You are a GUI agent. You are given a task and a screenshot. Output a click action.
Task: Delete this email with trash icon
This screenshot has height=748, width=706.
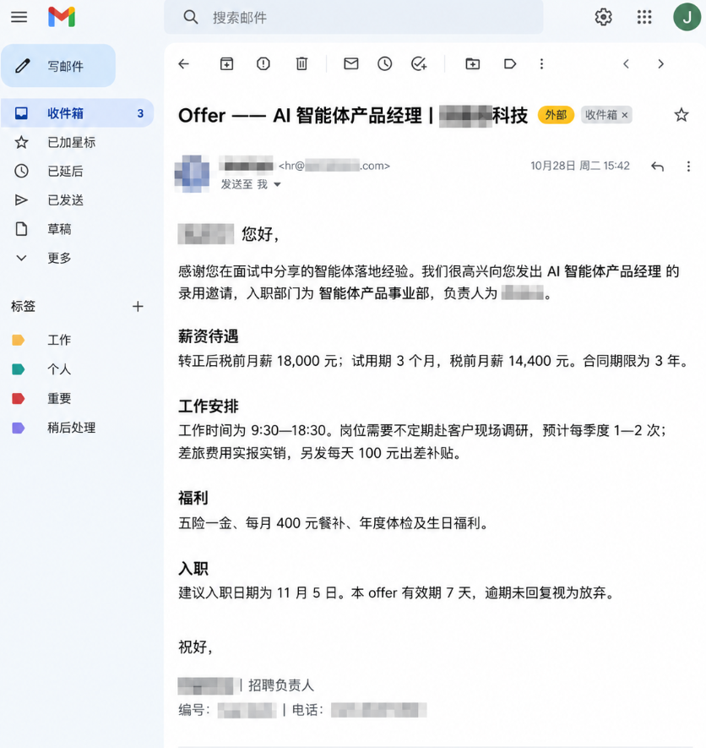(301, 64)
